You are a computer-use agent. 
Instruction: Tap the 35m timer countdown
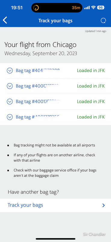point(76,8)
